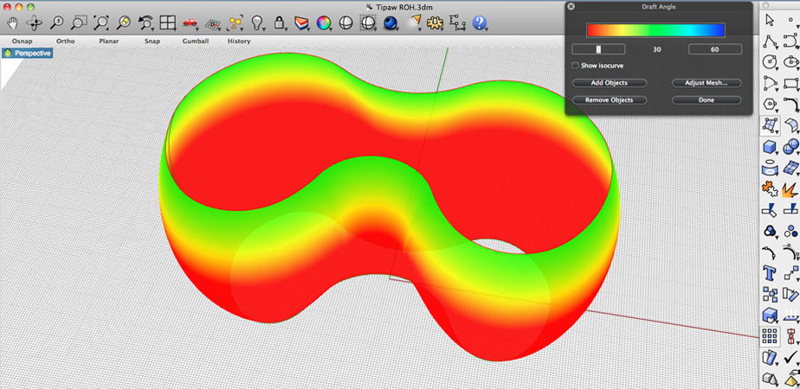
Task: Select the Text tool in right sidebar
Action: point(768,273)
